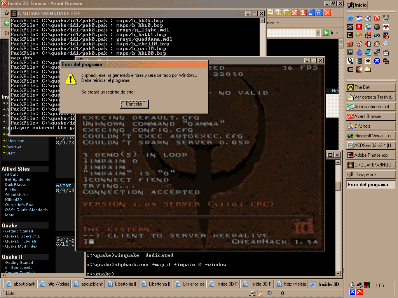Open the Outlook Express mail quick launch icon
398x298 pixels.
359,18
